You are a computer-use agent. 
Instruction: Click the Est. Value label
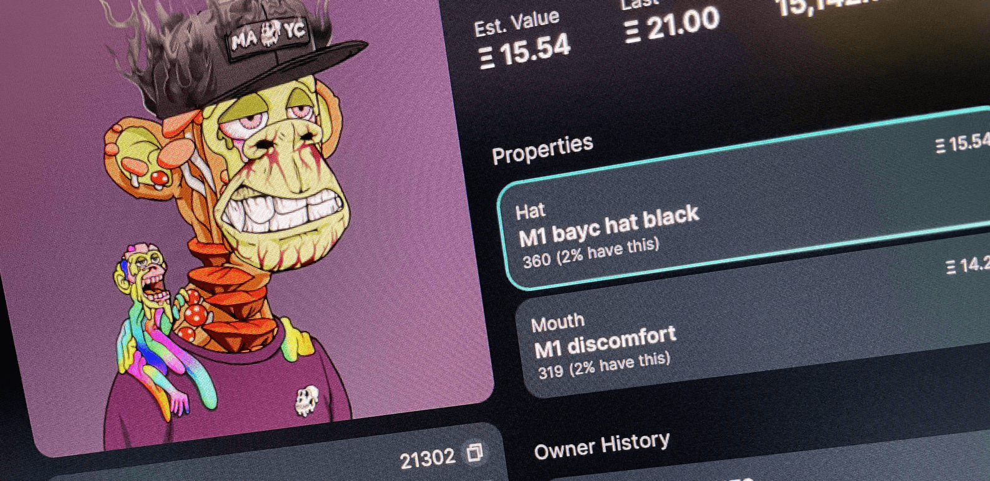tap(517, 24)
